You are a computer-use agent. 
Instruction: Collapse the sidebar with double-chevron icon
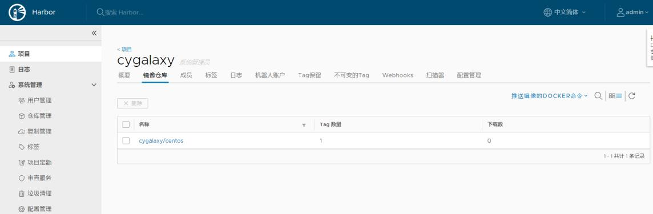click(94, 33)
